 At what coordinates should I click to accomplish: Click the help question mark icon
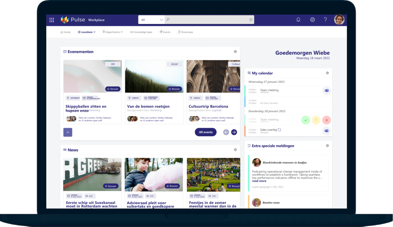[x=325, y=20]
